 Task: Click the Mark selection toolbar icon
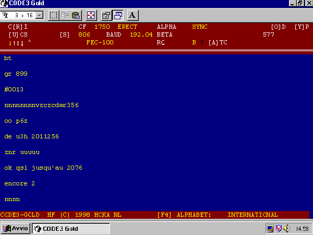pos(54,15)
